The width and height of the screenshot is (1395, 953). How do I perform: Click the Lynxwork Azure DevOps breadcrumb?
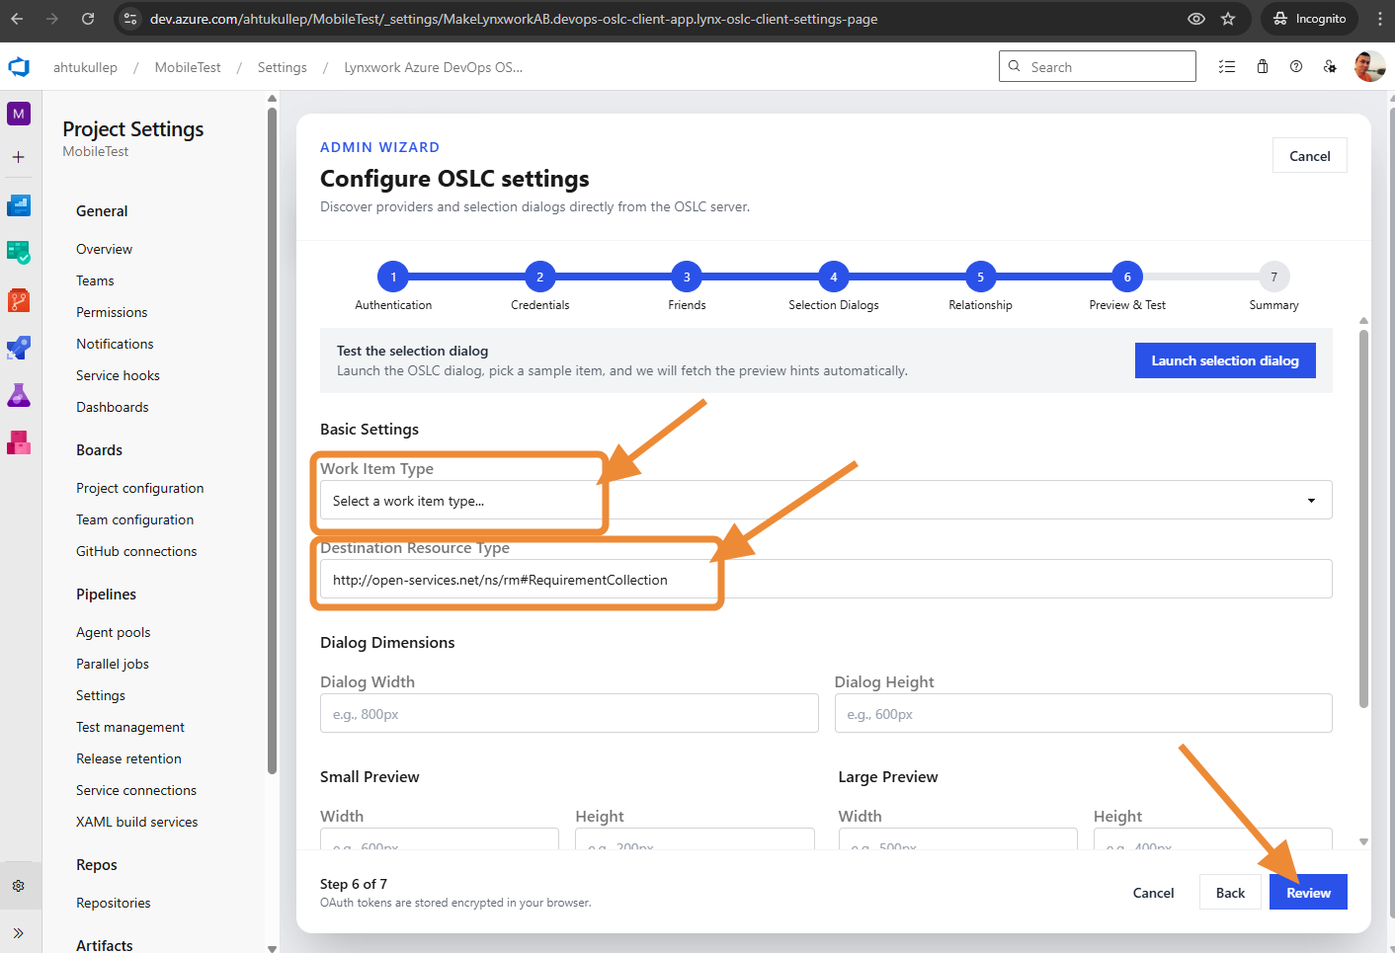433,67
